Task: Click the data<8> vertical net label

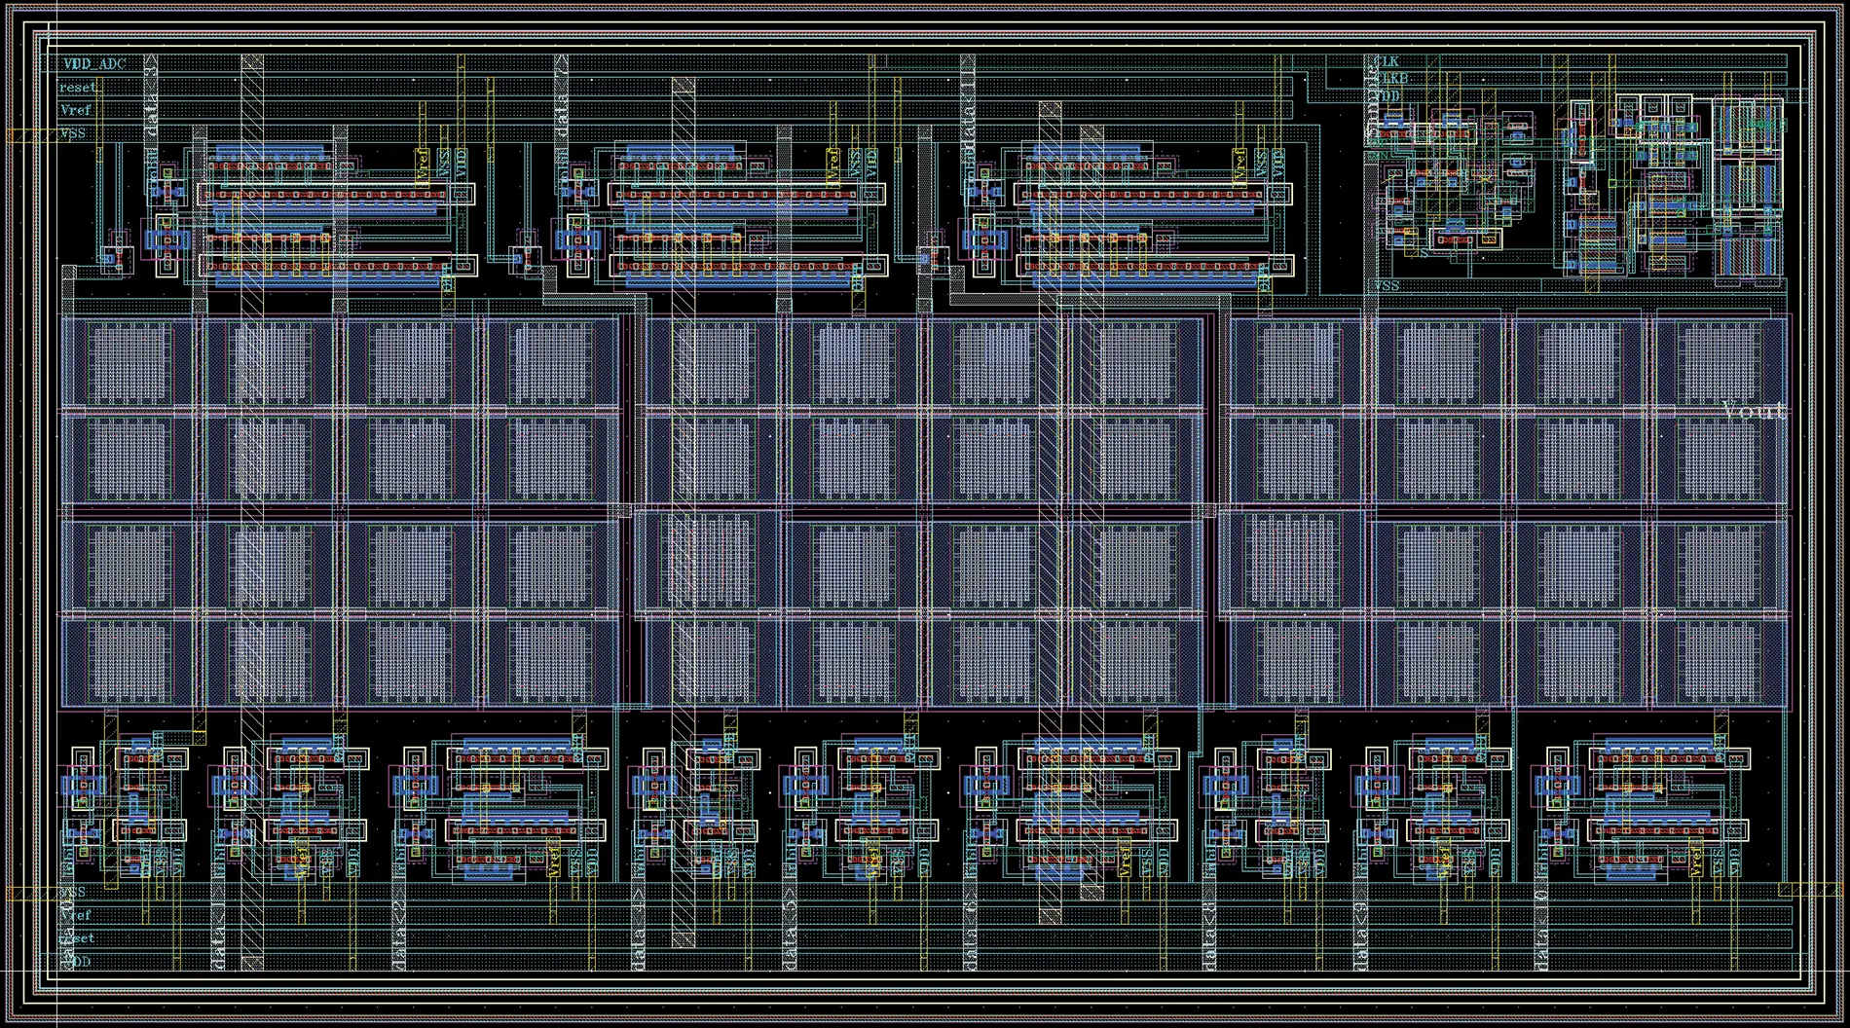Action: pos(1210,935)
